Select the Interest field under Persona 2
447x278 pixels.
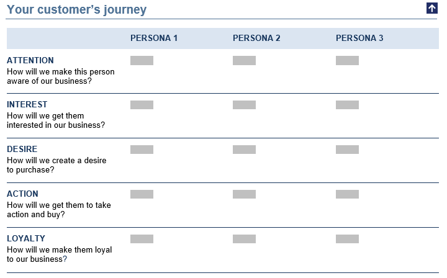pyautogui.click(x=244, y=105)
